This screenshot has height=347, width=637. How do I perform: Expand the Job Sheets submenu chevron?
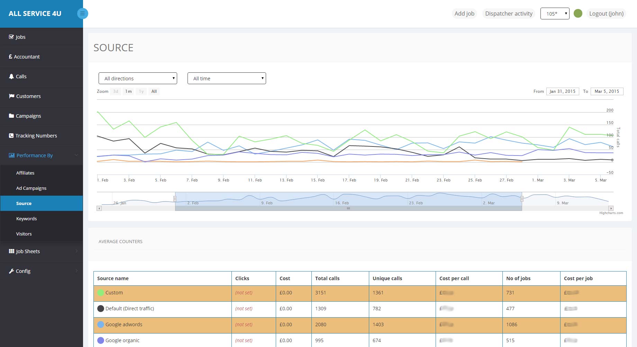pos(76,251)
